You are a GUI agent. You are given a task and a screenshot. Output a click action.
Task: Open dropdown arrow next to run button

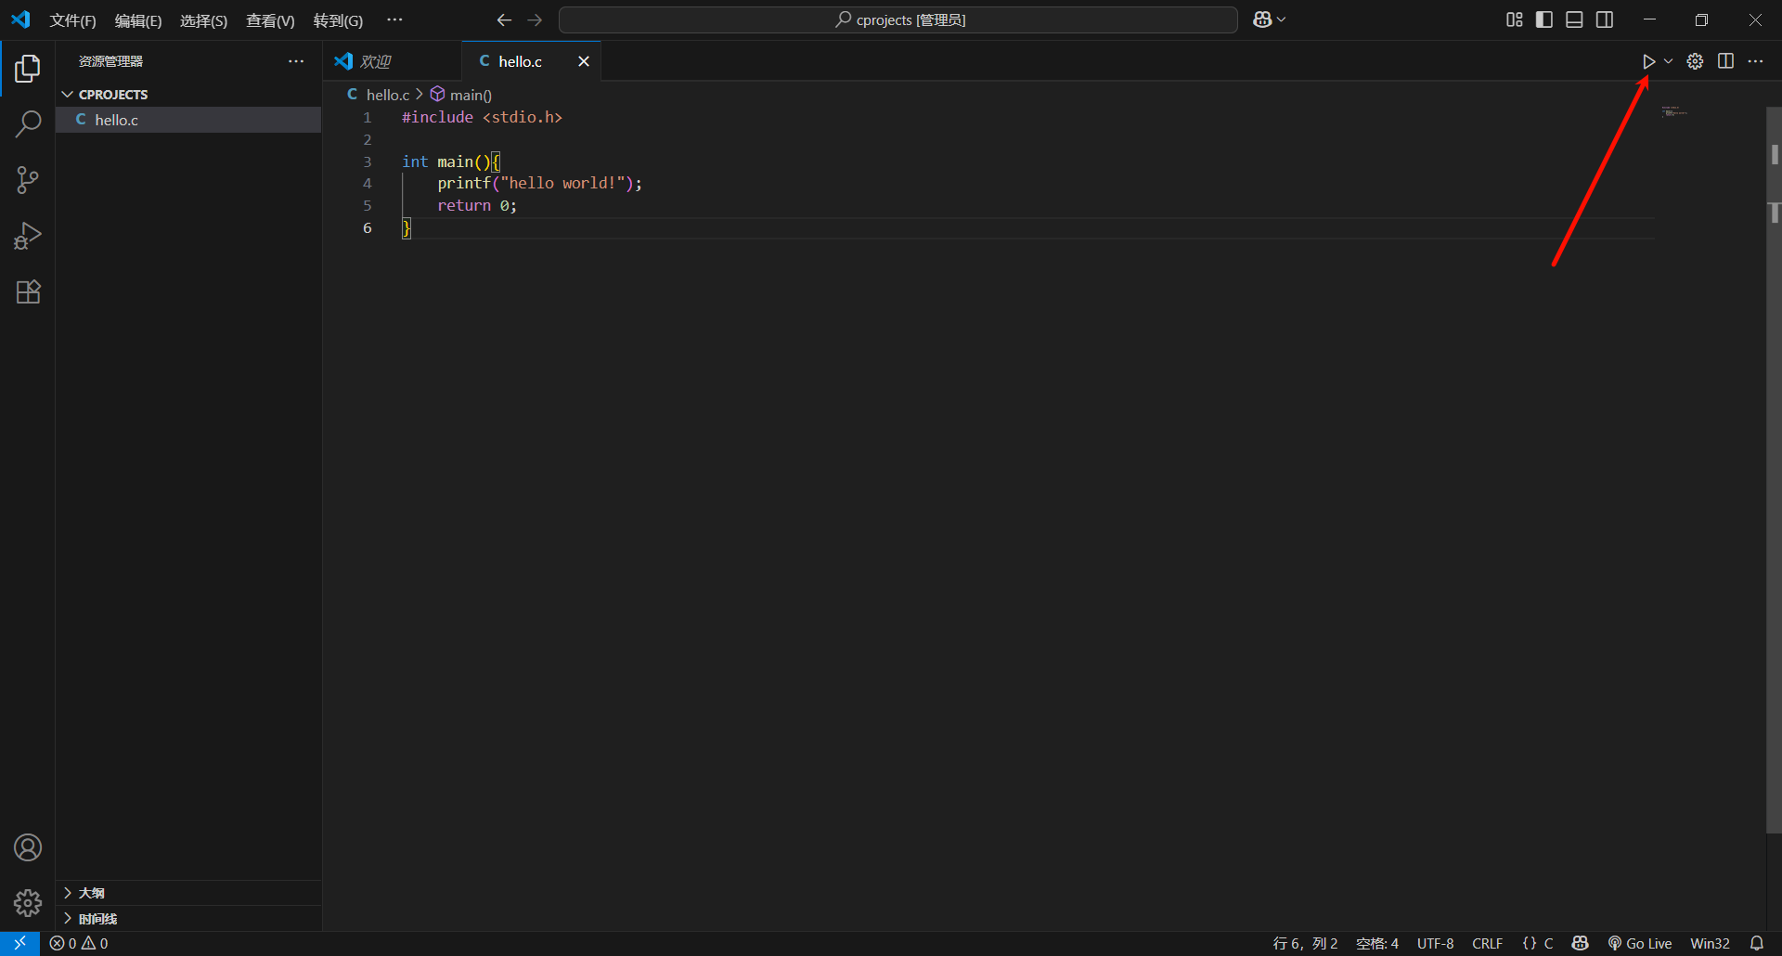click(1668, 61)
